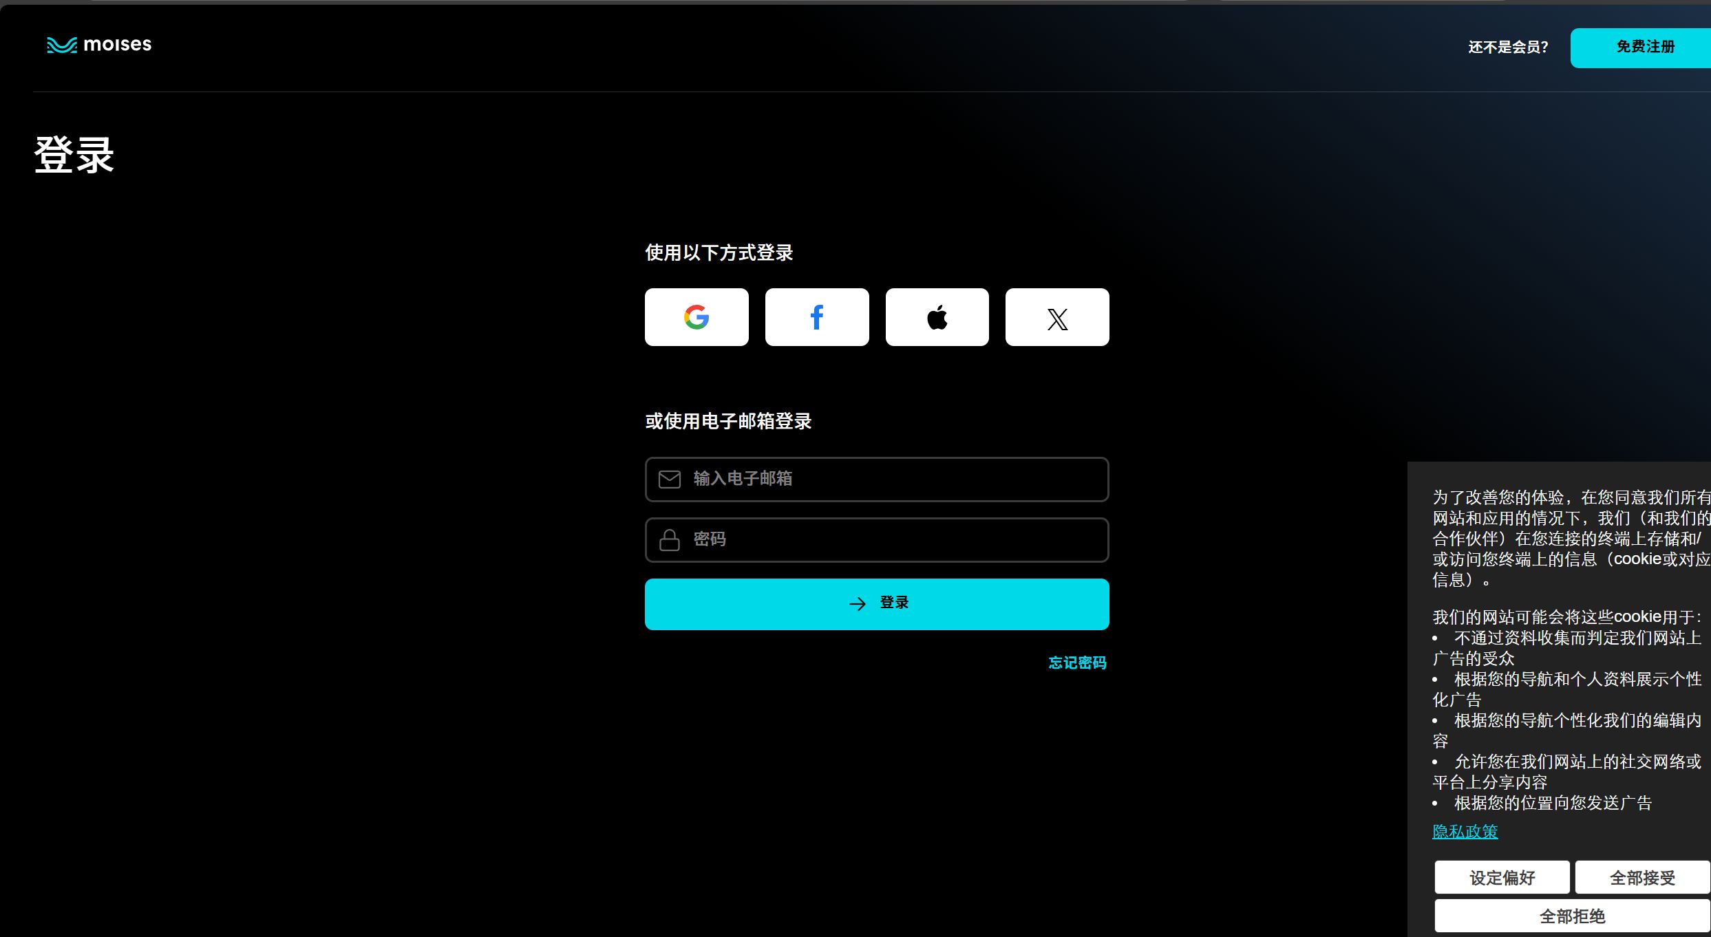
Task: Reject all cookies with 全部拒绝
Action: tap(1572, 916)
